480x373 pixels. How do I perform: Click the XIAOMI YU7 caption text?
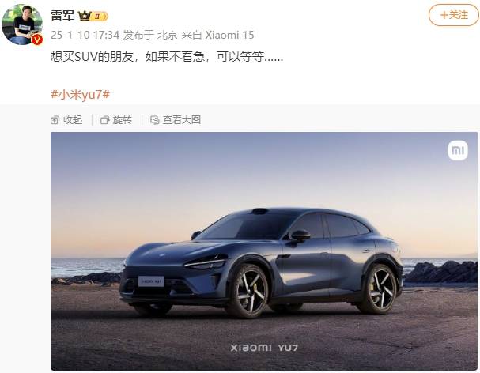tap(264, 348)
